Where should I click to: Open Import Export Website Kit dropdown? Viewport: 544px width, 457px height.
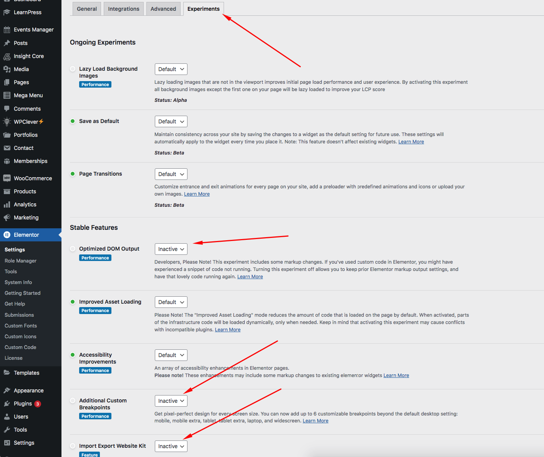pyautogui.click(x=171, y=446)
